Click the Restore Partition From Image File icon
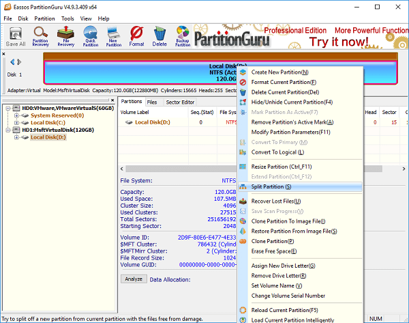 243,231
